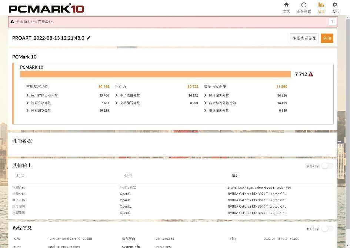Toggle the additional details switch in other output
350x248 pixels.
coord(327,166)
